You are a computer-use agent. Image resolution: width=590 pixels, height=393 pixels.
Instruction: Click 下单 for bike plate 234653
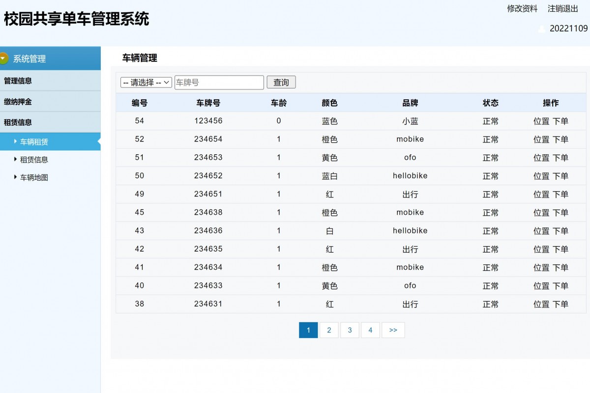click(560, 158)
